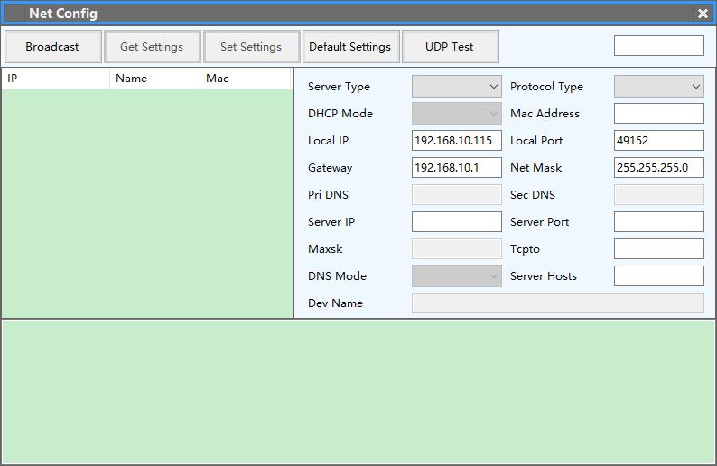The width and height of the screenshot is (717, 466).
Task: Click the Local IP input field
Action: point(456,141)
